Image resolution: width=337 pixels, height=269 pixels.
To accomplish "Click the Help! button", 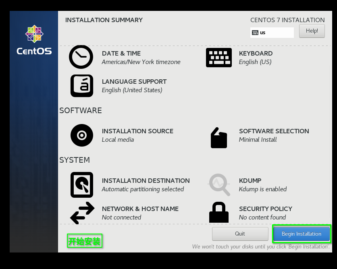I will point(312,31).
